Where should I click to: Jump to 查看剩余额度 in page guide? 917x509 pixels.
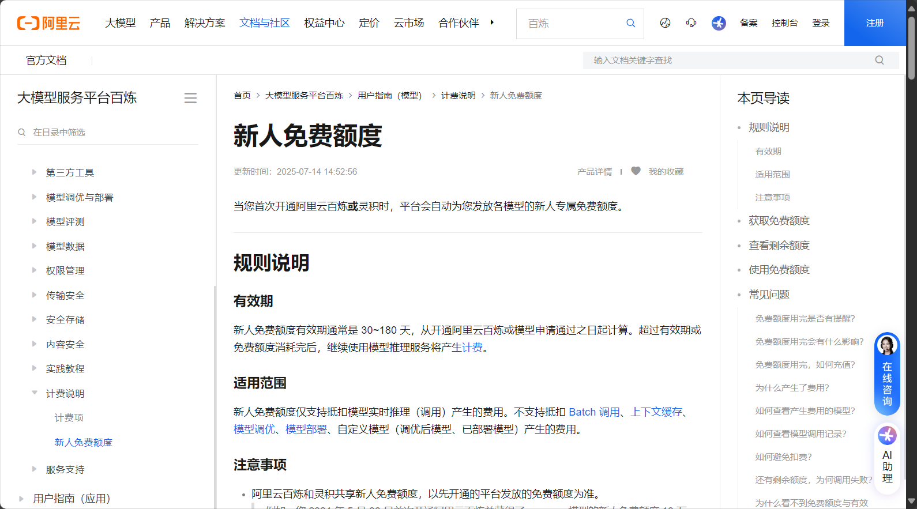[x=779, y=246]
